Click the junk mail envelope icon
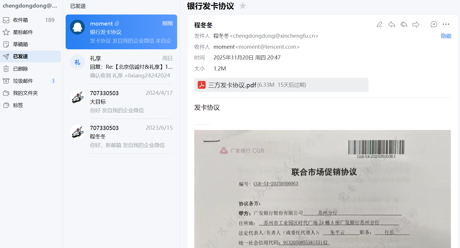This screenshot has height=248, width=460. coord(6,81)
